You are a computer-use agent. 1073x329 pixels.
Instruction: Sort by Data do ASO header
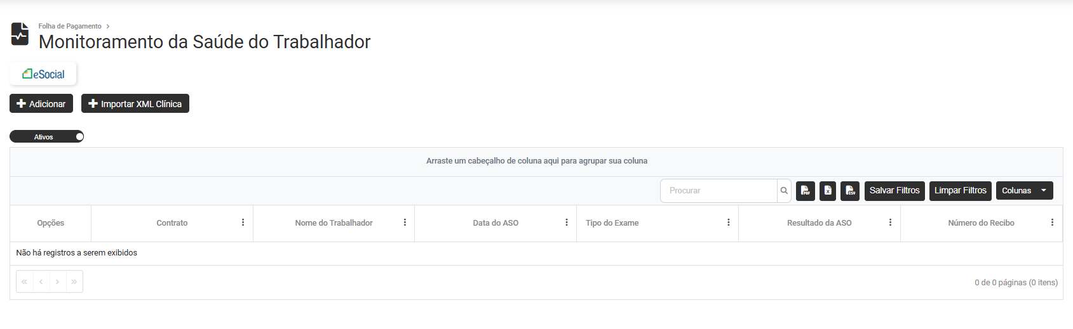(496, 223)
